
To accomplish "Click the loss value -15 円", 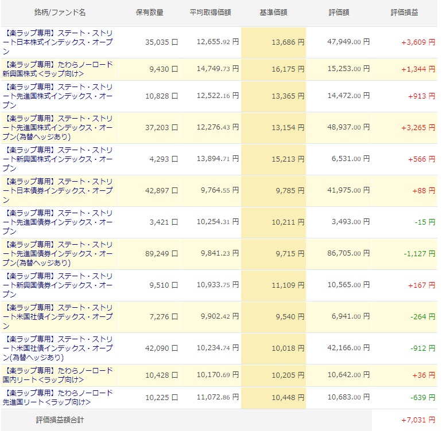I will tap(425, 223).
